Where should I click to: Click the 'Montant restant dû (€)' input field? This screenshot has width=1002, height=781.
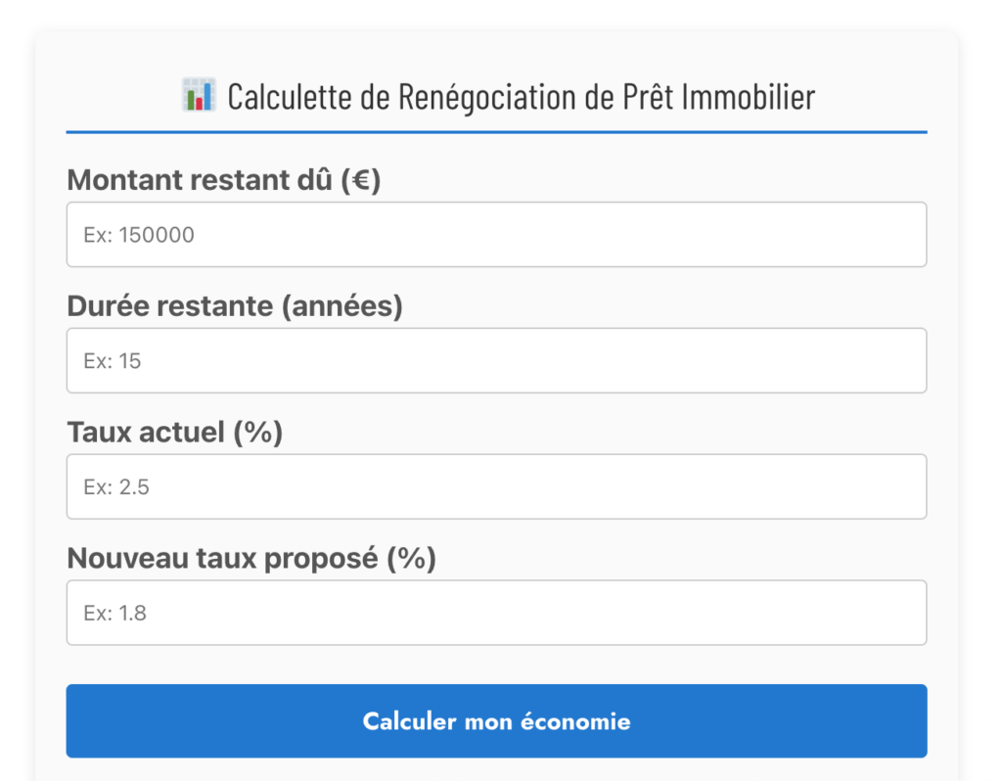(496, 234)
